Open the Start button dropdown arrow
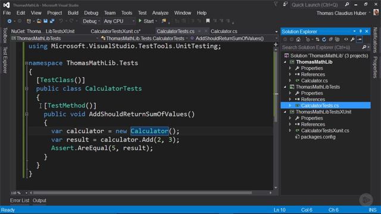This screenshot has height=214, width=381. pyautogui.click(x=156, y=21)
